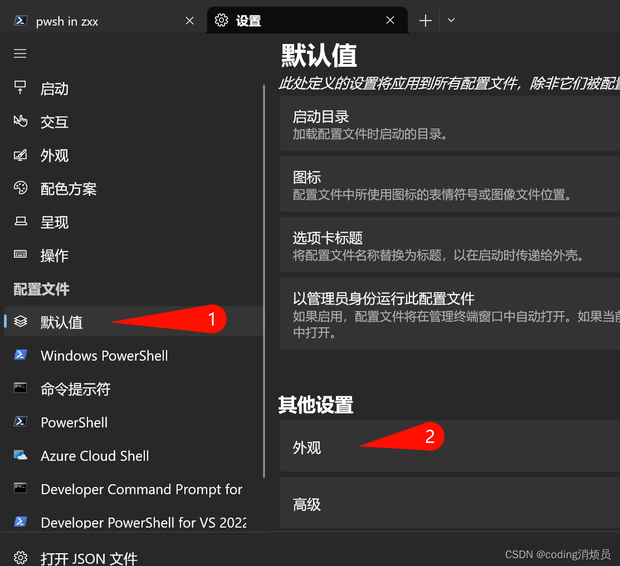The image size is (620, 566).
Task: Click the Developer PowerShell for VS icon
Action: pos(21,522)
